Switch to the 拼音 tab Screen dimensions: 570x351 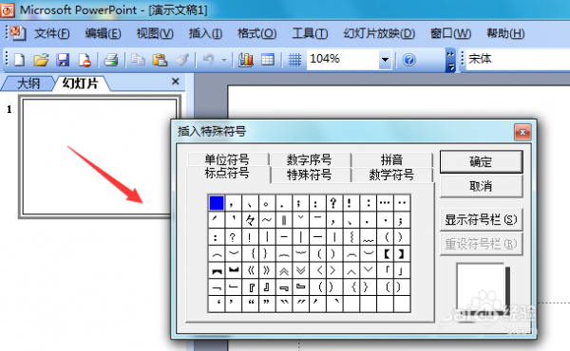[x=391, y=159]
